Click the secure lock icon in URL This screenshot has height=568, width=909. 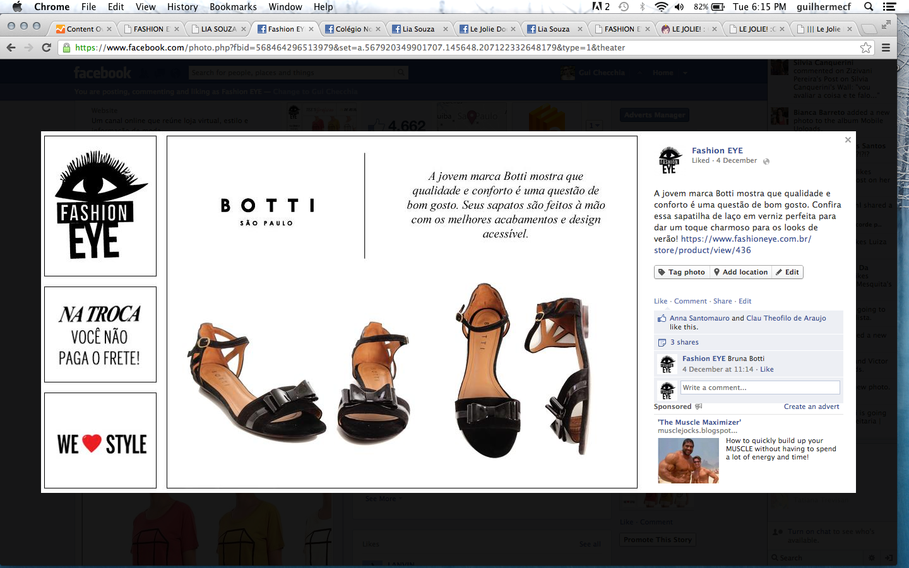[67, 48]
